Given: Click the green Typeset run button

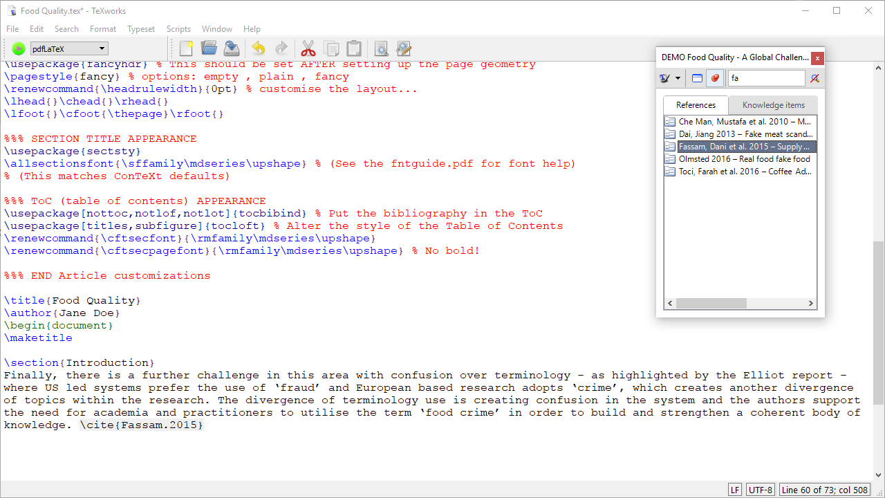Looking at the screenshot, I should point(19,48).
